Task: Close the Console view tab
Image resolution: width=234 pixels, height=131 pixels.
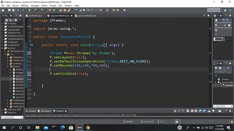Action: click(66, 111)
